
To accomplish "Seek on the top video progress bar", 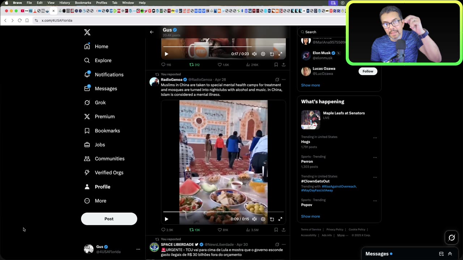I will click(223, 47).
